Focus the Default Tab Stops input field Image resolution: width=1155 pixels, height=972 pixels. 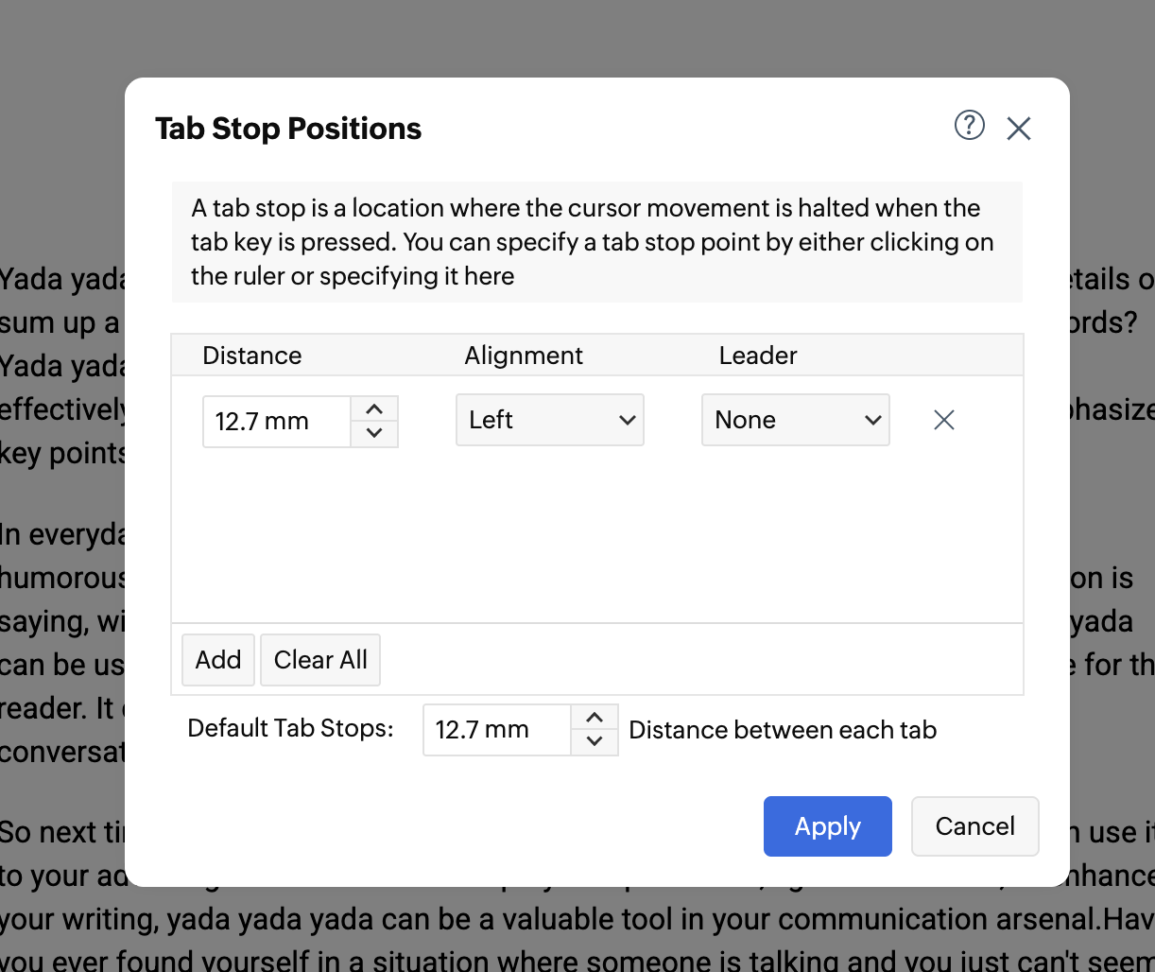point(496,730)
